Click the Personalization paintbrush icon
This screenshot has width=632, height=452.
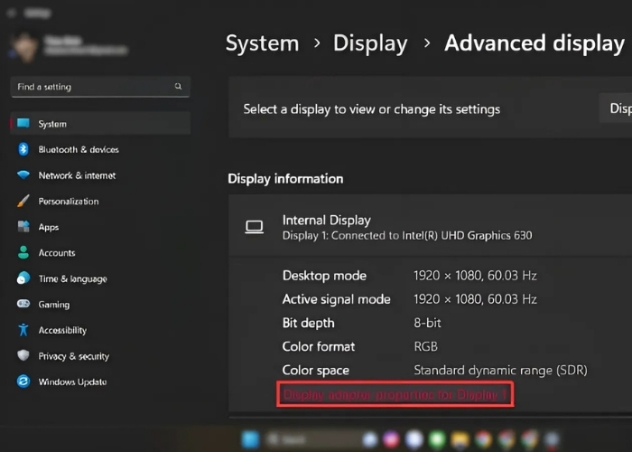[23, 202]
